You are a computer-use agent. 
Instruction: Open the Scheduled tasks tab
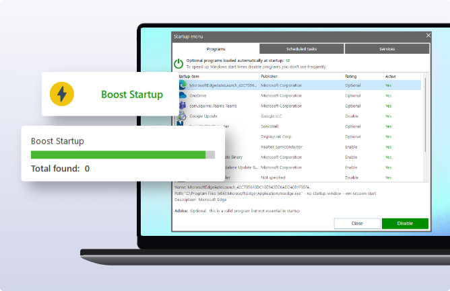point(301,49)
